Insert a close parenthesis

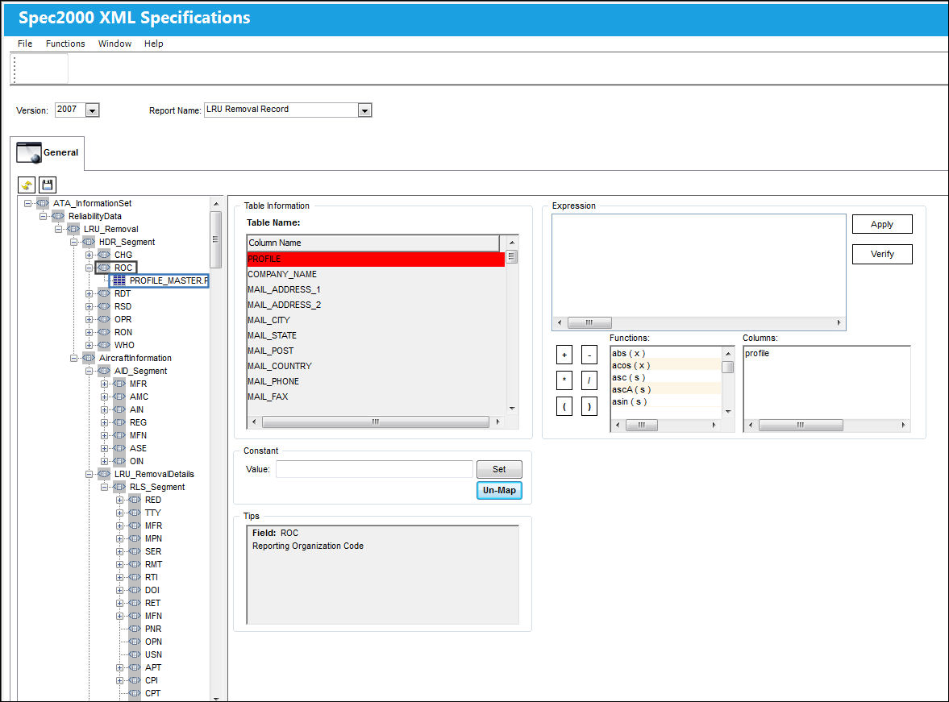pyautogui.click(x=589, y=406)
